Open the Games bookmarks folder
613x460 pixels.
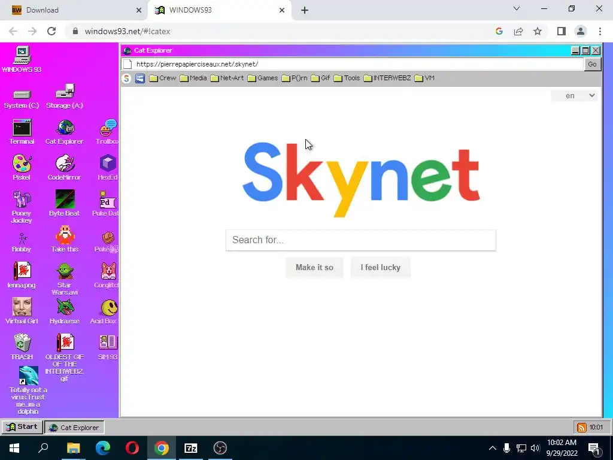263,78
